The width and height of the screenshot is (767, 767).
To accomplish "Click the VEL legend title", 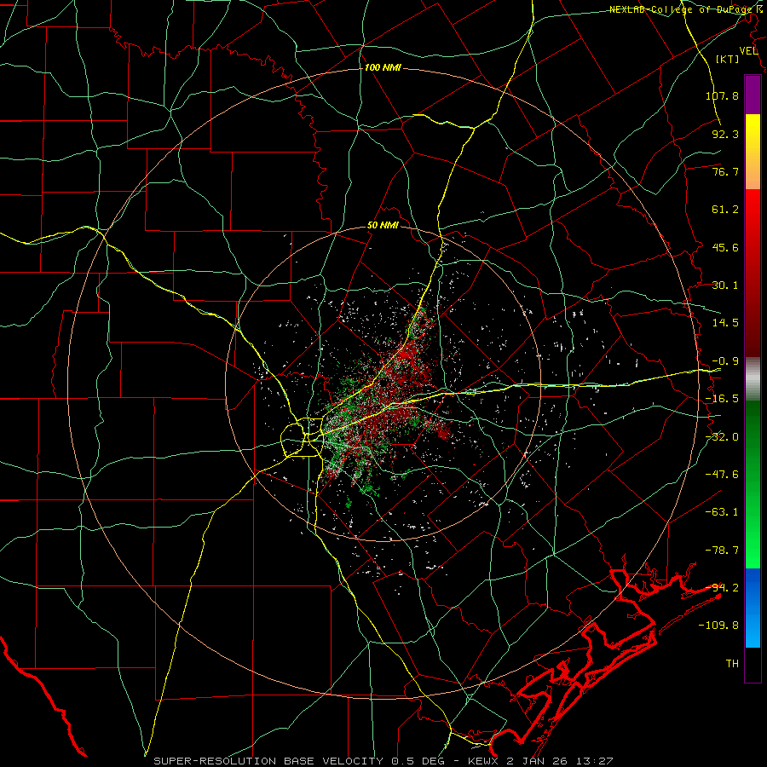I will 748,51.
